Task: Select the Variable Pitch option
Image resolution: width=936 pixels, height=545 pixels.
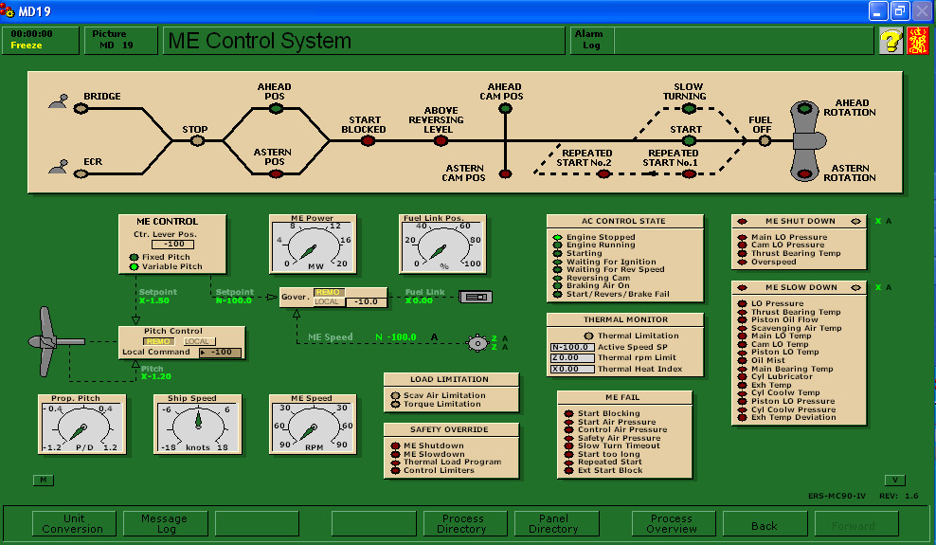Action: pos(134,266)
